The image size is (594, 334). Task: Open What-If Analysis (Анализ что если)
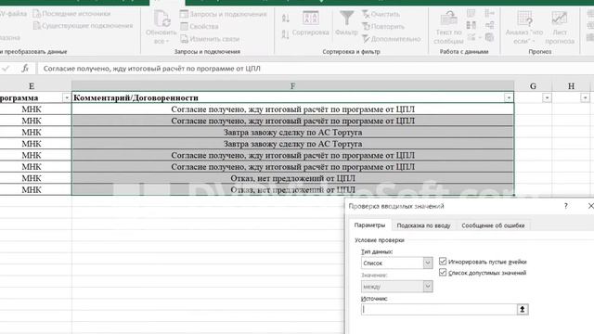[x=523, y=27]
